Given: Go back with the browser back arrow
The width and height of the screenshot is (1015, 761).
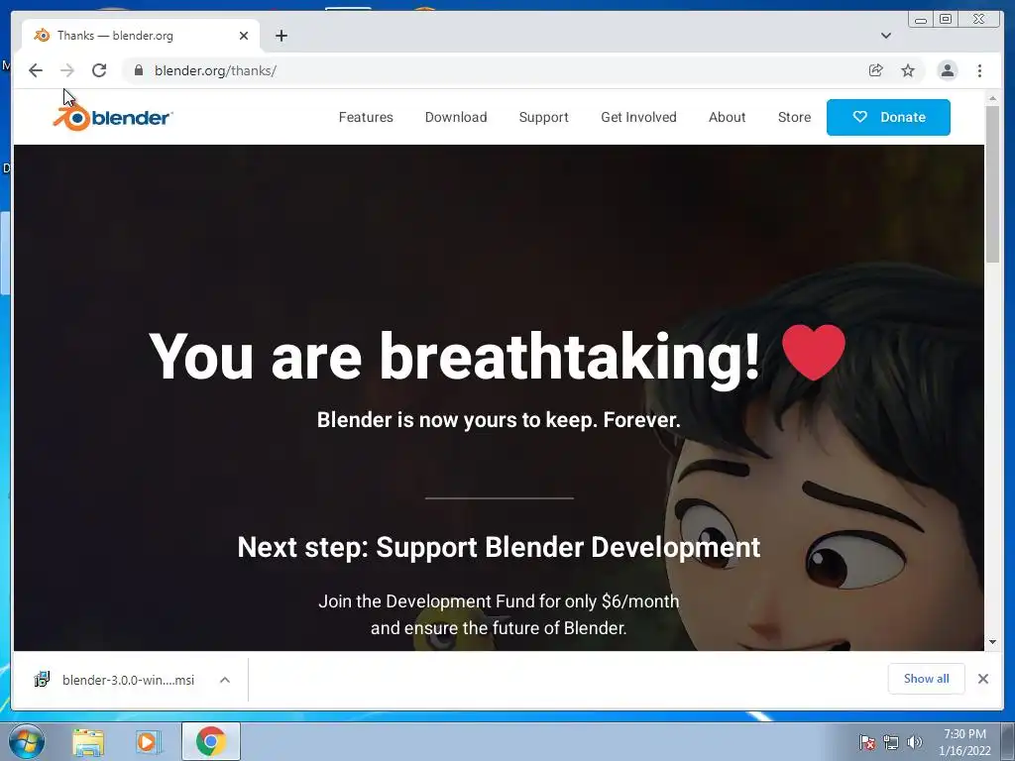Looking at the screenshot, I should click(x=36, y=70).
